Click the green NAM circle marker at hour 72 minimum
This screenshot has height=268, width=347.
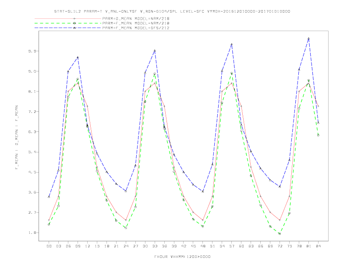(x=280, y=234)
